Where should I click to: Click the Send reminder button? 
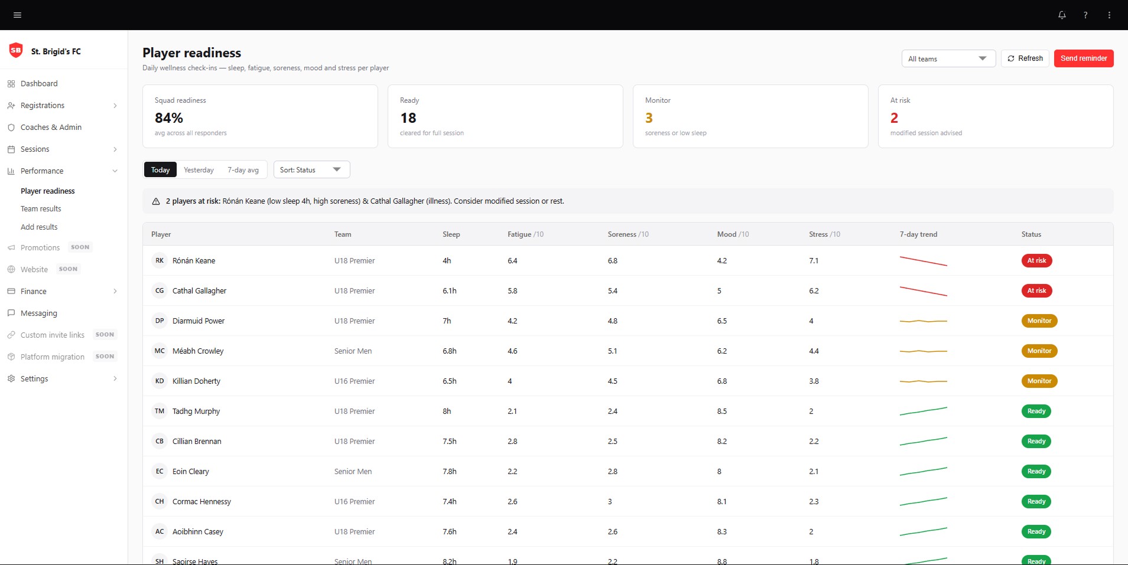[1084, 58]
